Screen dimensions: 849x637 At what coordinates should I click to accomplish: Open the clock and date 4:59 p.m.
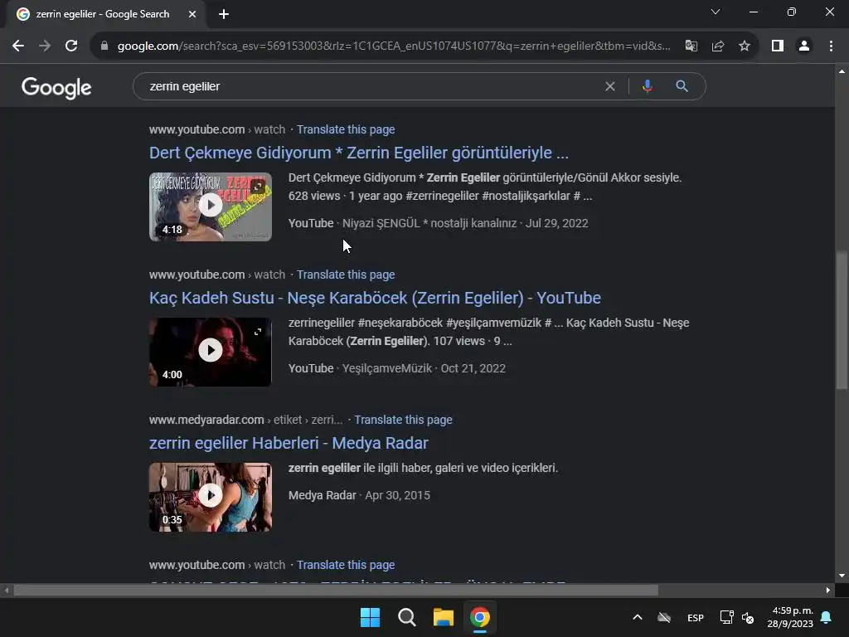[x=790, y=617]
